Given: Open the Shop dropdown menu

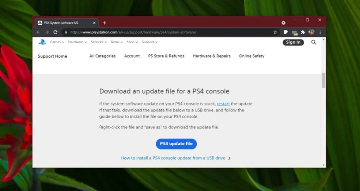Looking at the screenshot, I should pos(132,42).
